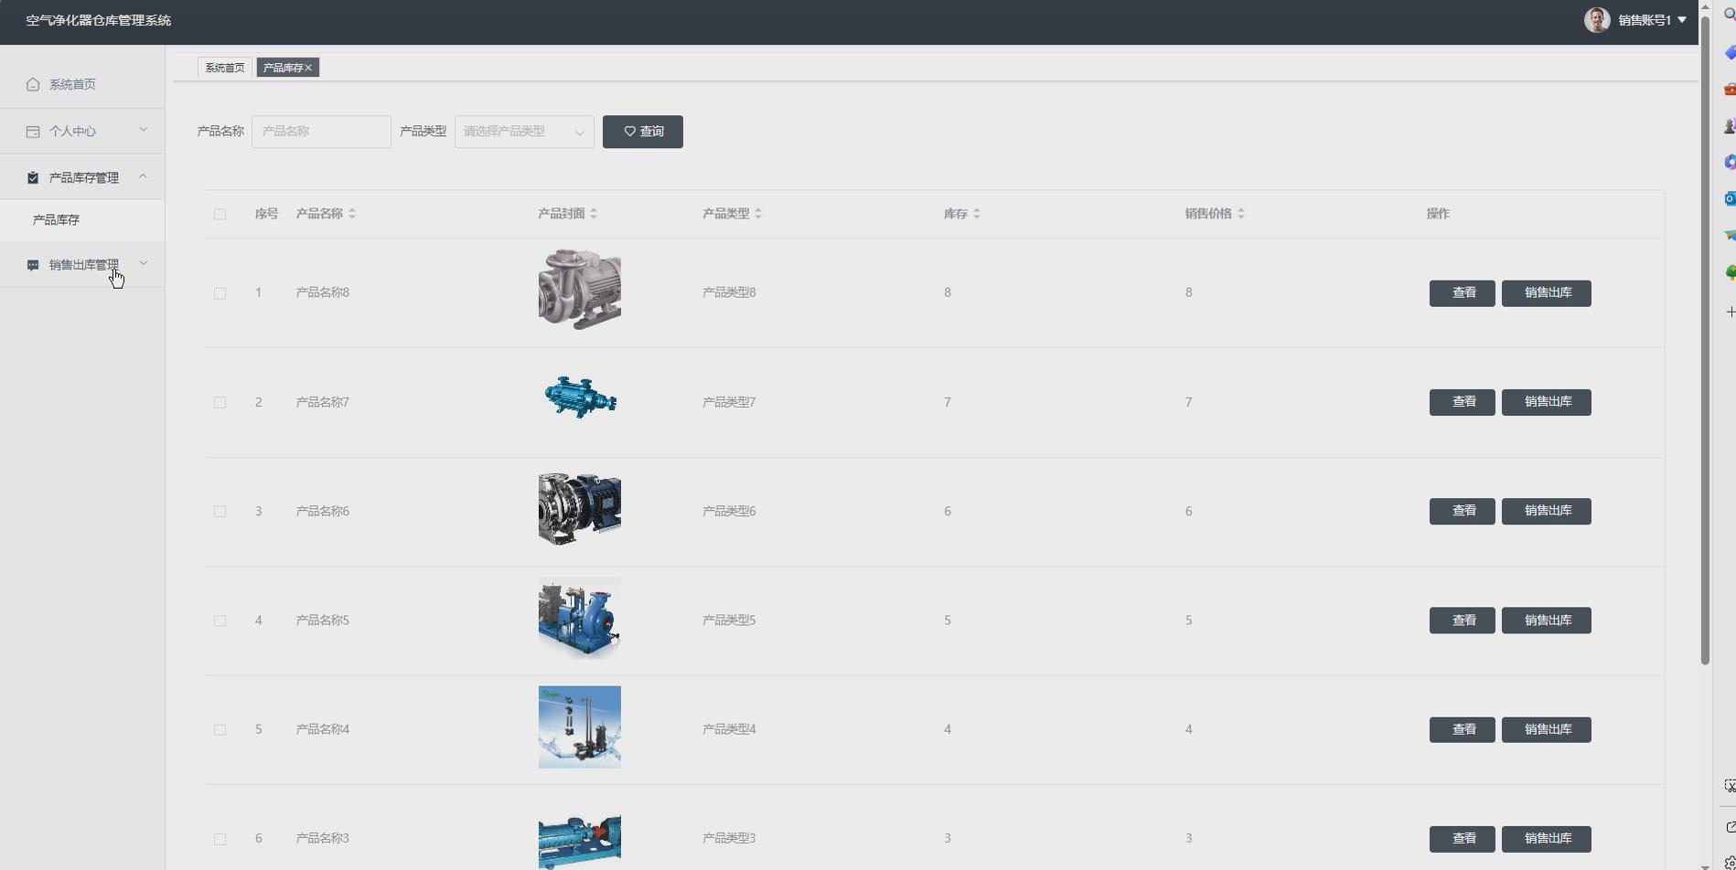Click the 产品名称 search input field
Screen dimensions: 1736x870
click(x=321, y=132)
